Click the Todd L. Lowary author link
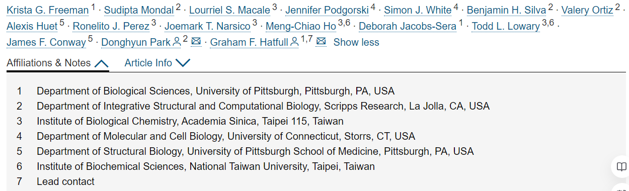Screen dimensions: 629x191 pos(506,27)
